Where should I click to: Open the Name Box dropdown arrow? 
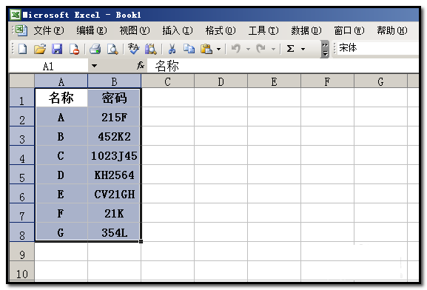tap(94, 66)
